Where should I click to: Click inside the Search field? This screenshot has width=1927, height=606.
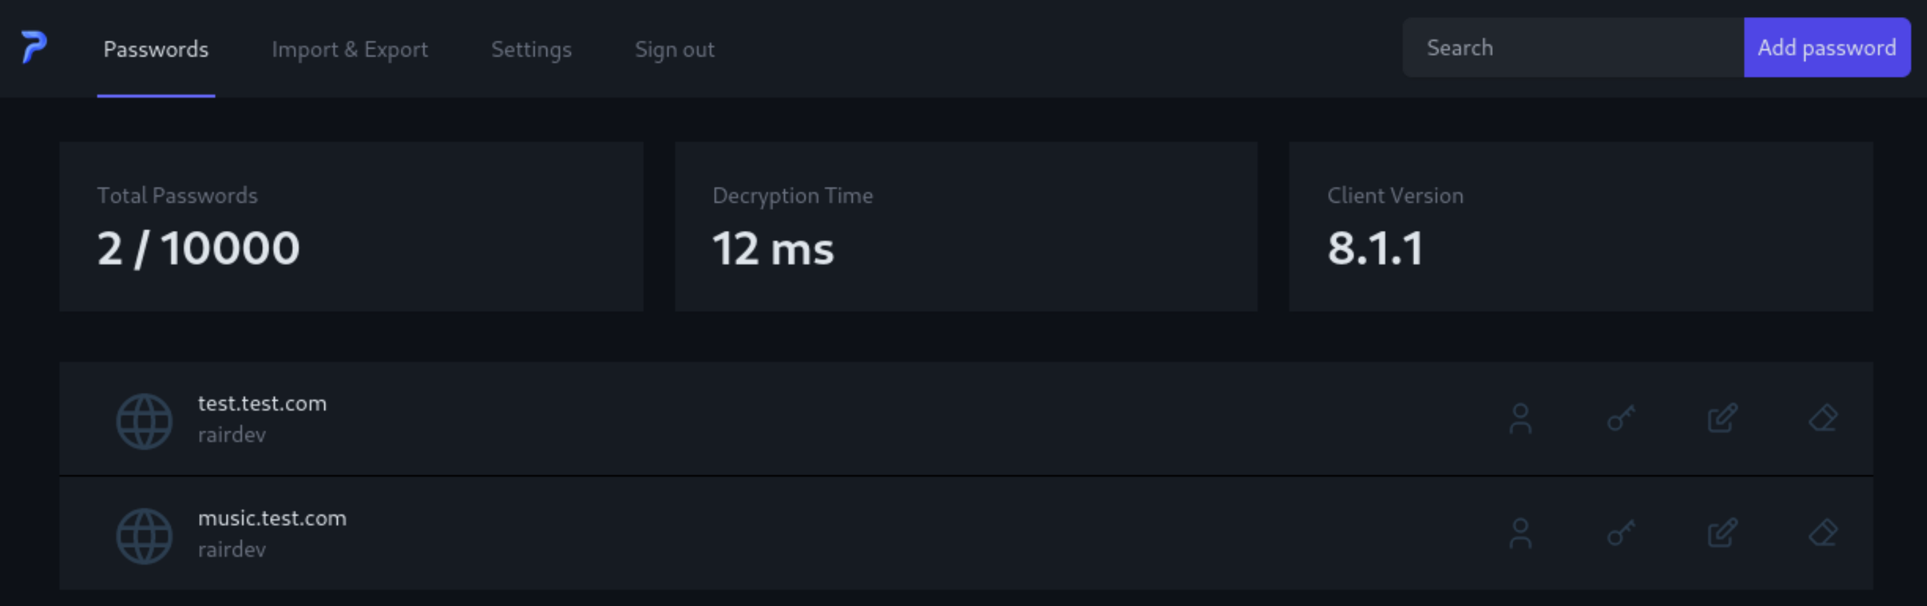(x=1571, y=47)
